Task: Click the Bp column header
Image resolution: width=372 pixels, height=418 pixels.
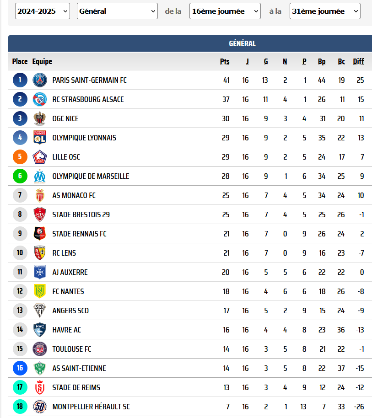Action: 322,62
